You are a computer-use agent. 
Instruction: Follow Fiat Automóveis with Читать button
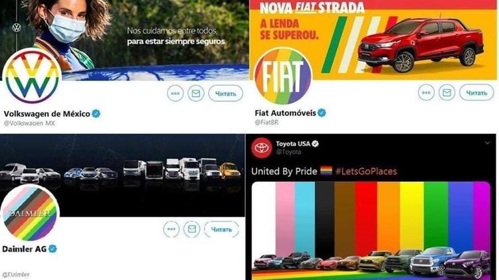tap(476, 92)
